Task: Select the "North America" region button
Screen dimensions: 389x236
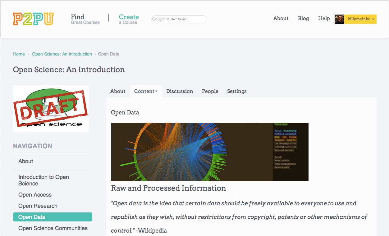Action: coord(290,131)
